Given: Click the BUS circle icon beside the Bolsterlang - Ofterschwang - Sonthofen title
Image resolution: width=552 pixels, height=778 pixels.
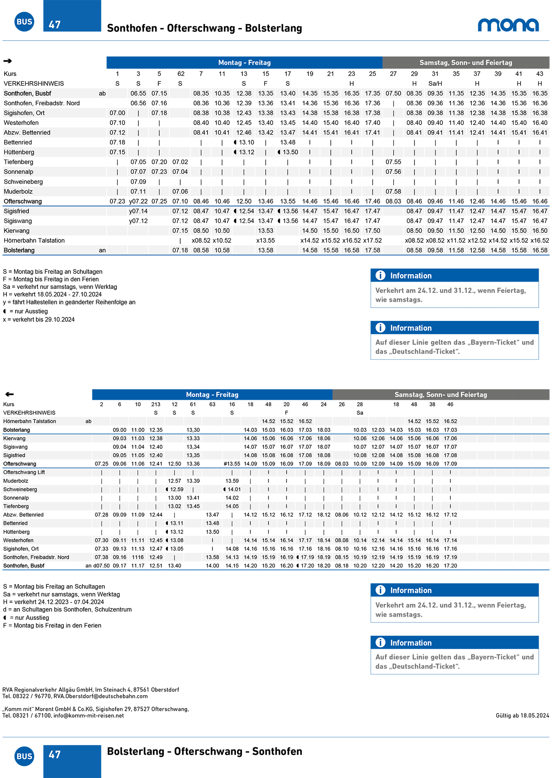Looking at the screenshot, I should point(24,756).
